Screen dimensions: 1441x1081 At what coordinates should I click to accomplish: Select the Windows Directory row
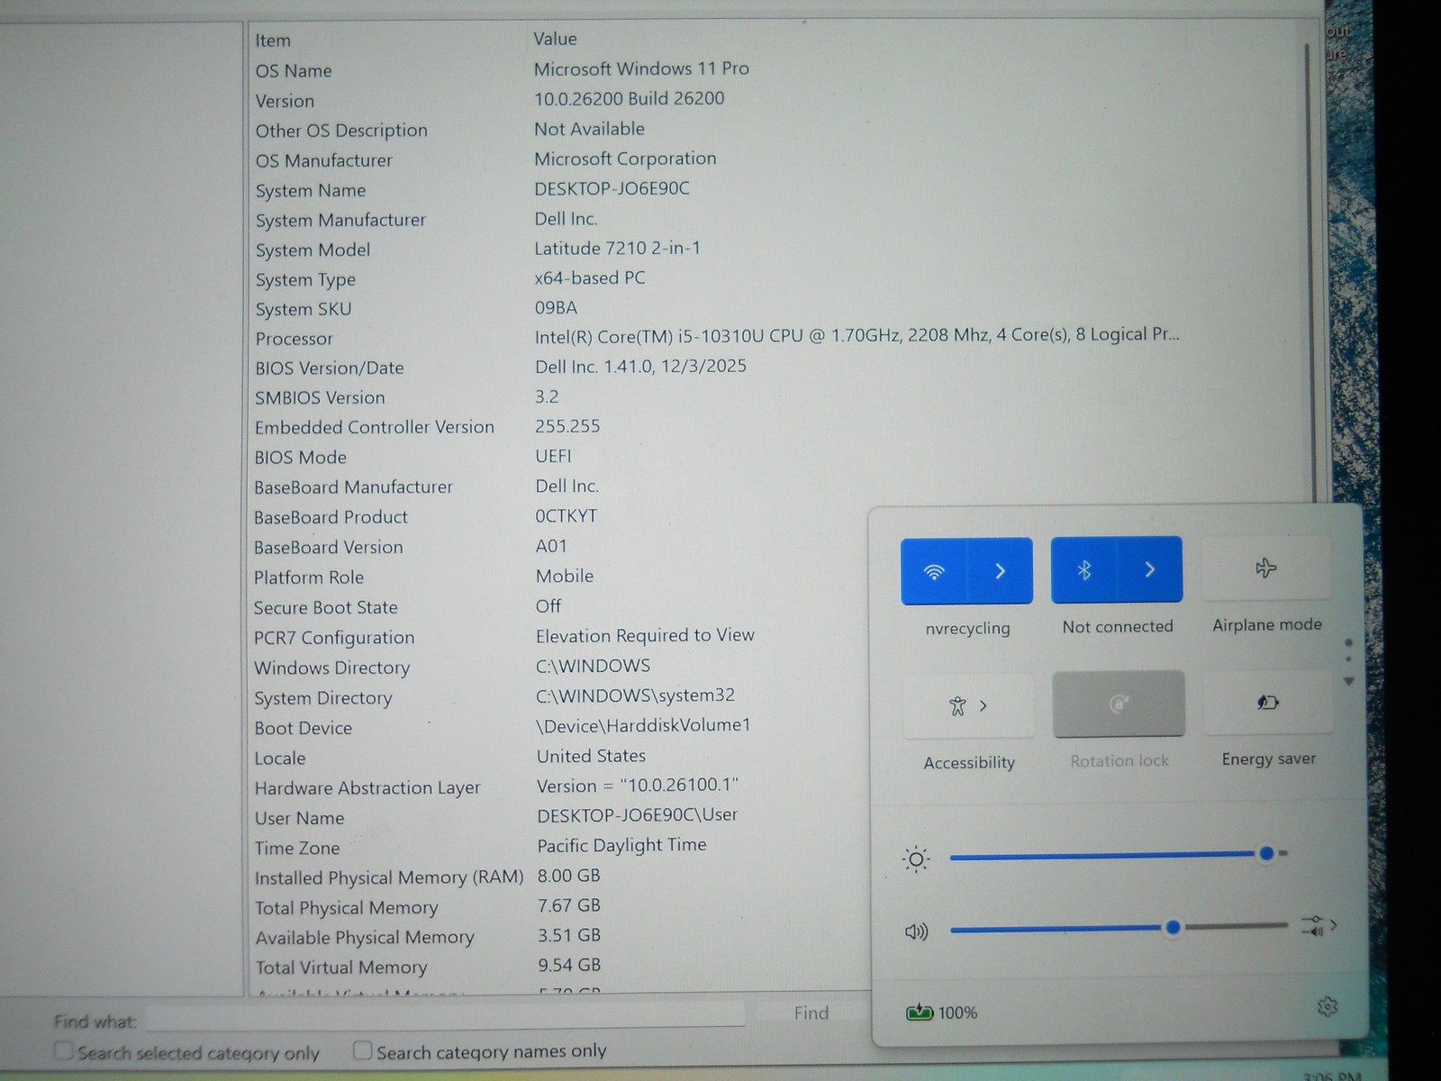[558, 668]
